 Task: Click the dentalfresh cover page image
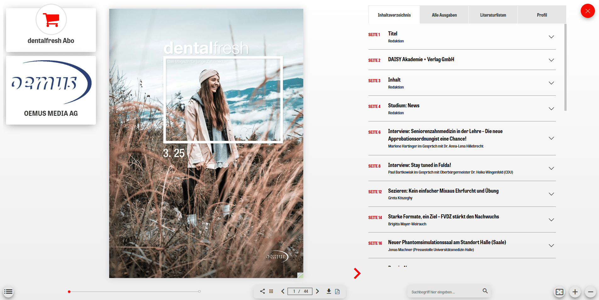[x=206, y=143]
